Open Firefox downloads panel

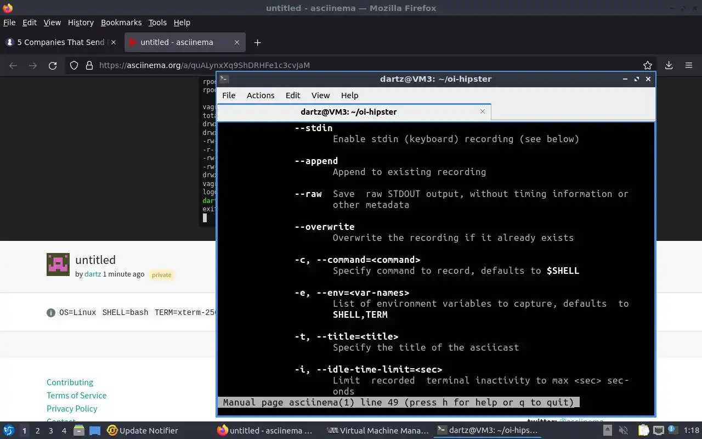669,65
